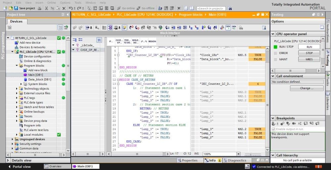Click the Open project icon in toolbar
331x170 pixels.
coord(11,8)
